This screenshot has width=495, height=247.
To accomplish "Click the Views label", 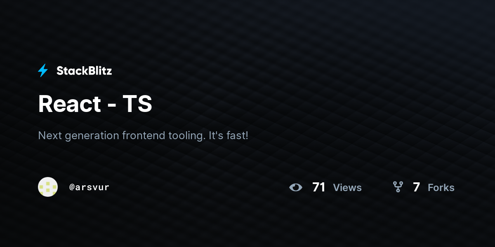I will point(347,188).
